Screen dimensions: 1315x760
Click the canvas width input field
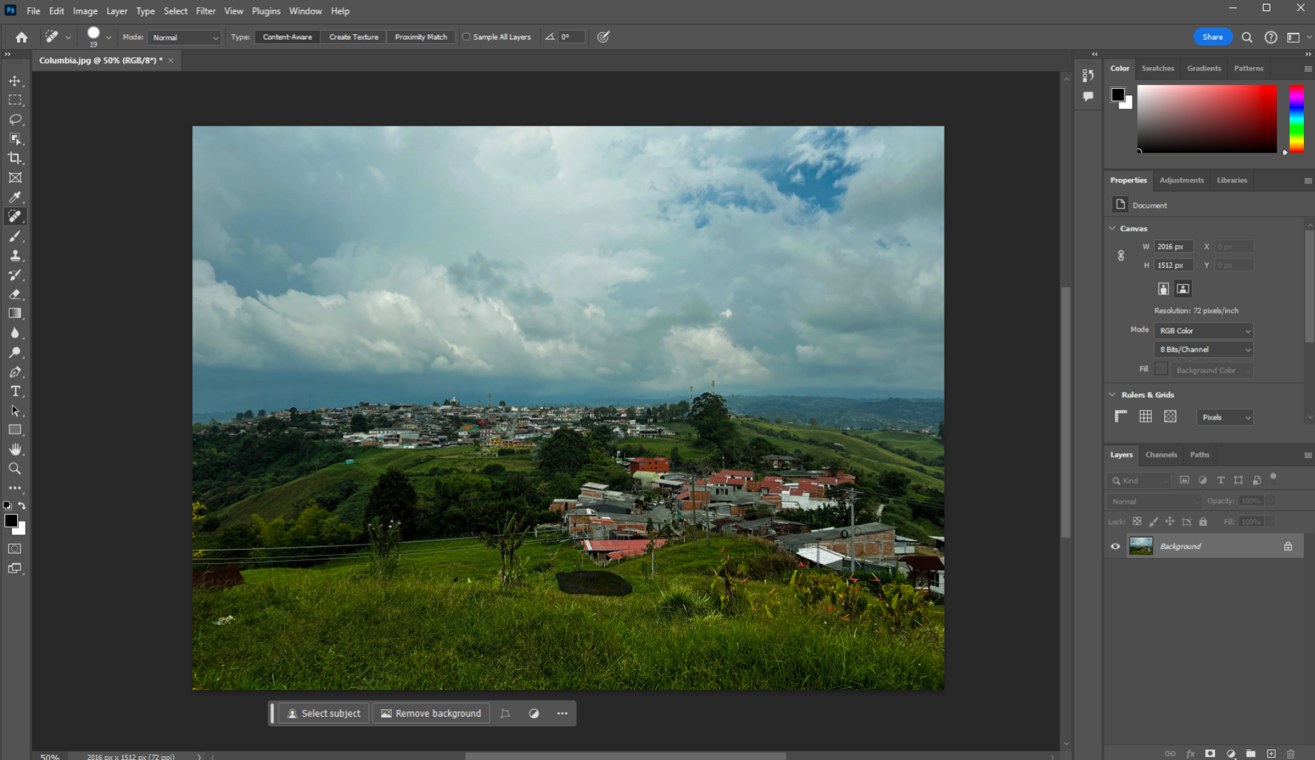pos(1174,246)
